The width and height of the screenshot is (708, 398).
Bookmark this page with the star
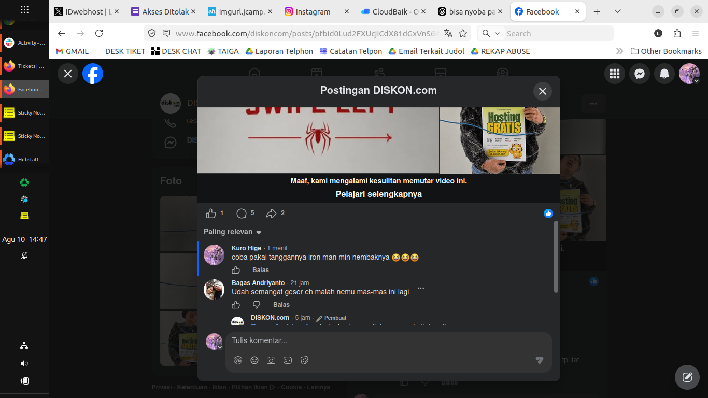pyautogui.click(x=463, y=33)
